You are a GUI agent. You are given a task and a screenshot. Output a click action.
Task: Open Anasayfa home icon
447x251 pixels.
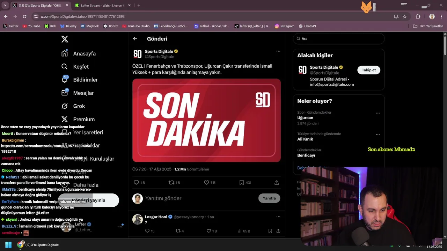[65, 53]
